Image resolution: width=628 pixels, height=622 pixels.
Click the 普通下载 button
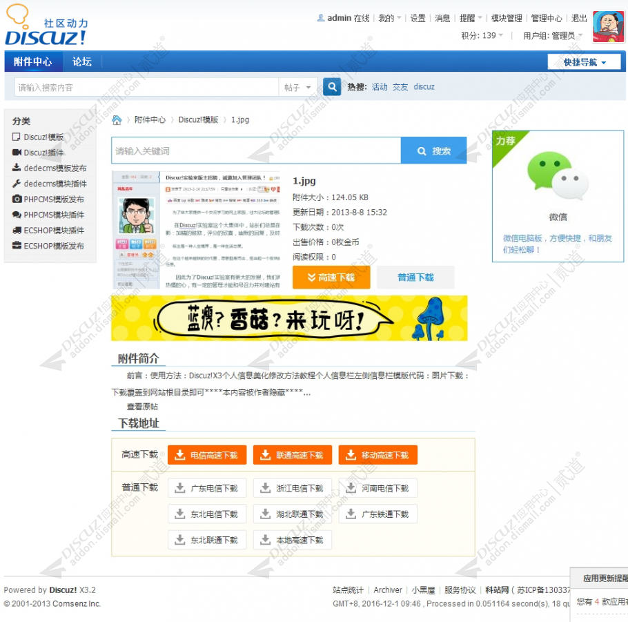[415, 278]
